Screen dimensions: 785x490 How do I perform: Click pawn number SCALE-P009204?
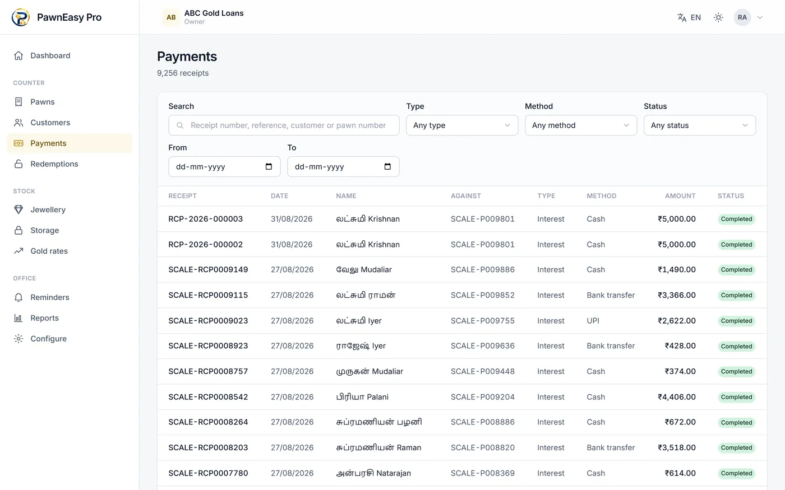(x=483, y=397)
